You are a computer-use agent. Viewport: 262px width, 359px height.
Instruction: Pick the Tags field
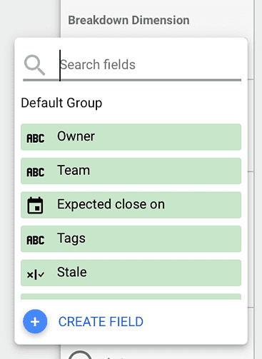pos(131,239)
